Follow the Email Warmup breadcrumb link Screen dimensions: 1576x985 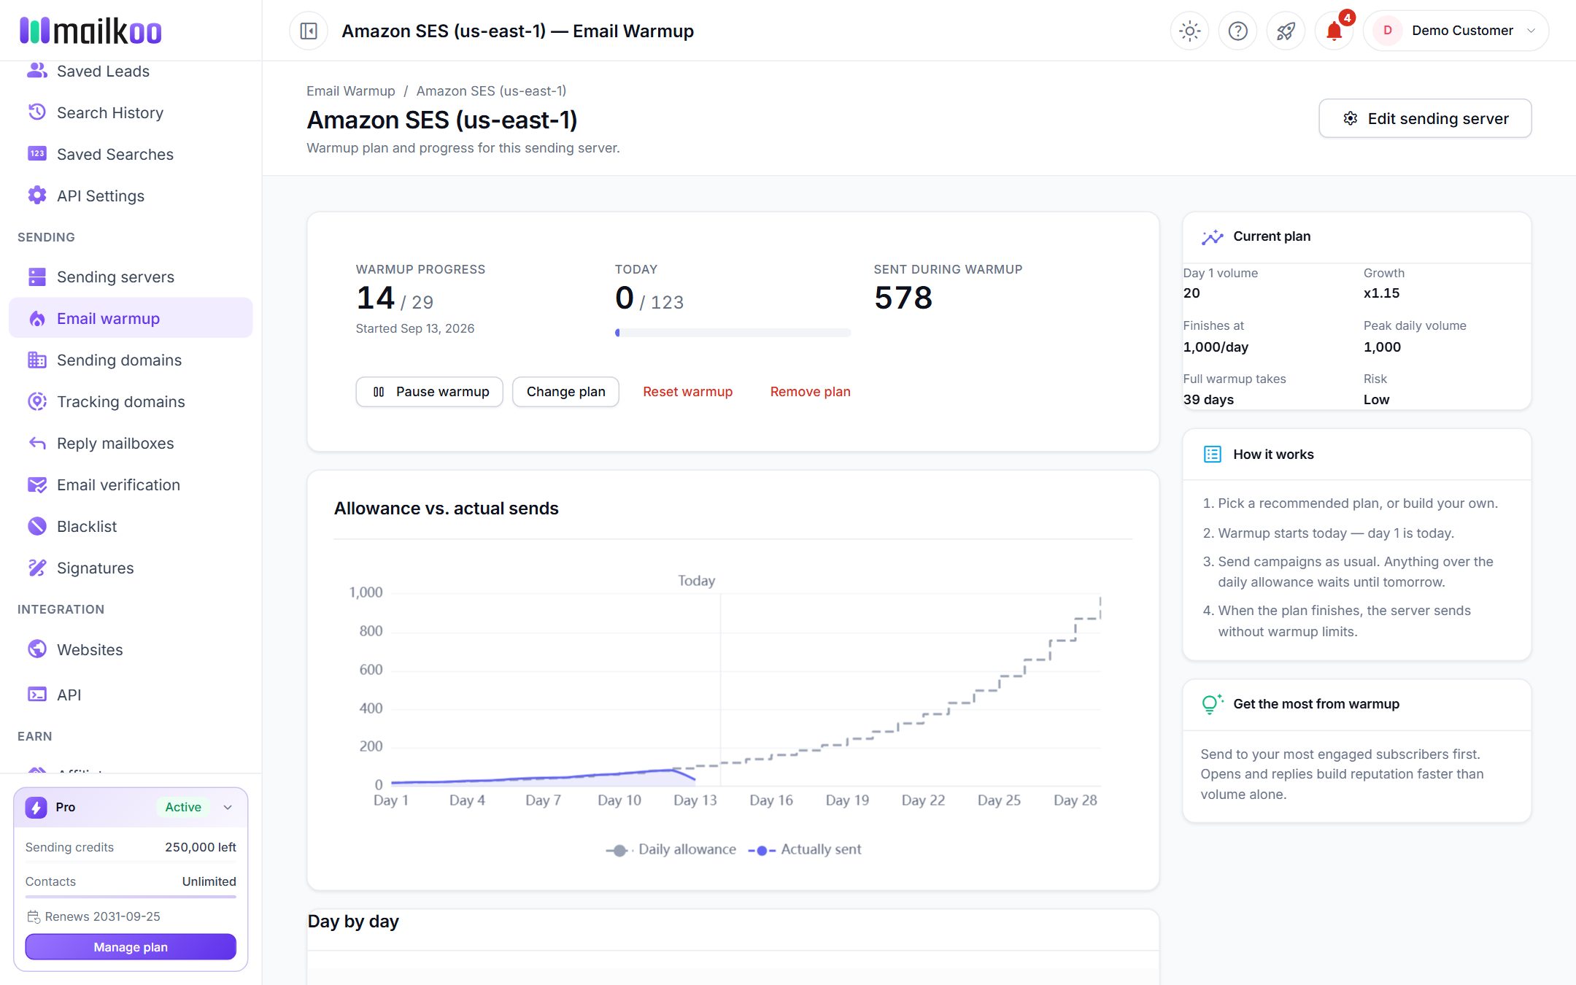[x=351, y=90]
